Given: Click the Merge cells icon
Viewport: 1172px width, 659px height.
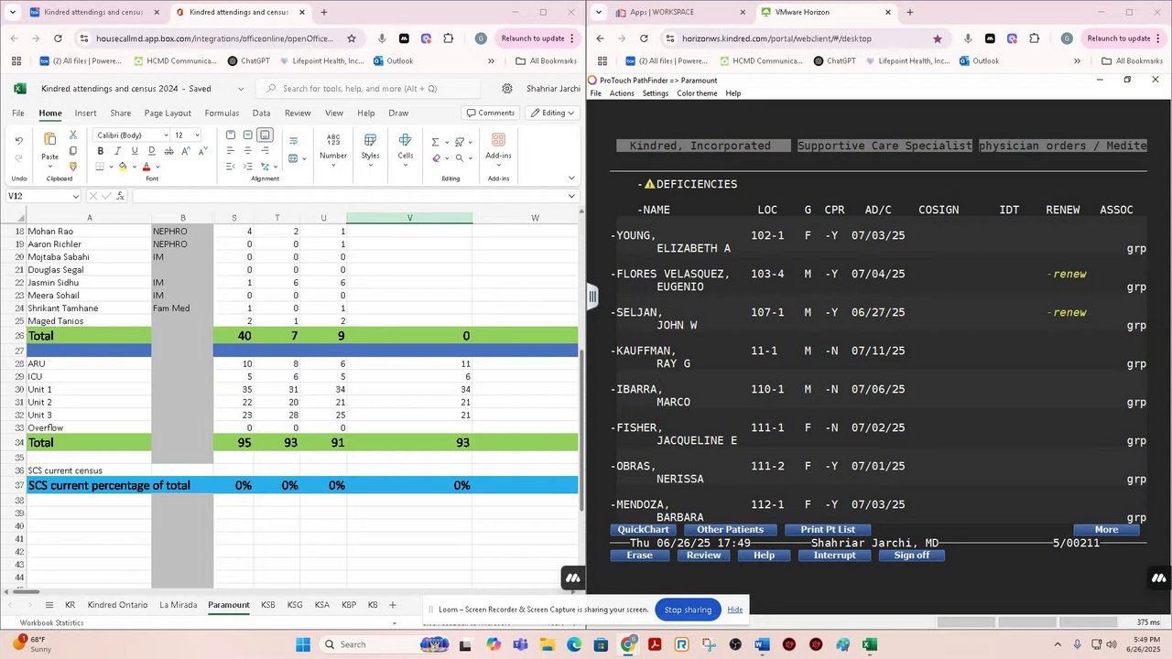Looking at the screenshot, I should tap(294, 158).
